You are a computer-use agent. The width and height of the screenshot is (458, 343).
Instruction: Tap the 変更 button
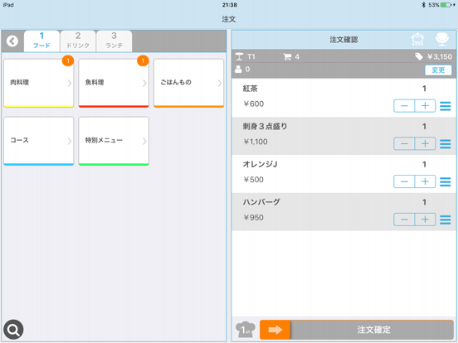point(438,70)
